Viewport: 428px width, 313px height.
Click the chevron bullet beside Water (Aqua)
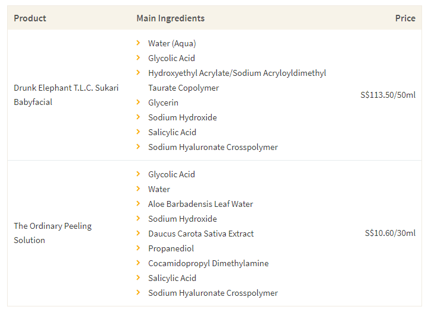pyautogui.click(x=138, y=43)
